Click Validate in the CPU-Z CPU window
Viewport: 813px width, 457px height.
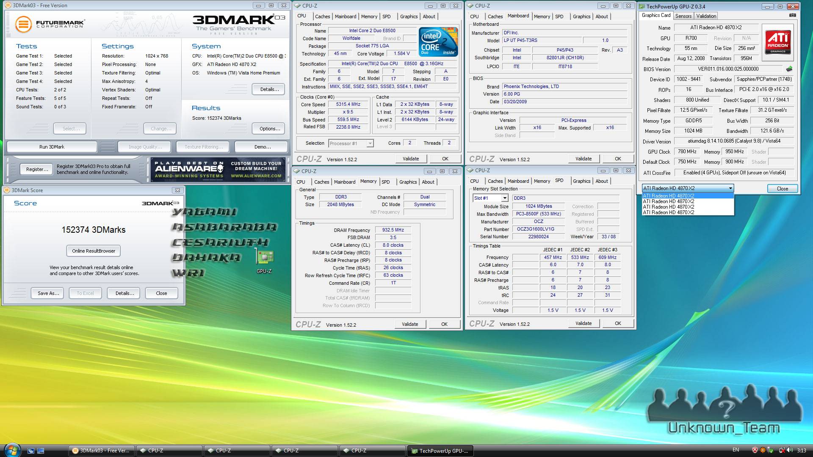click(x=411, y=159)
